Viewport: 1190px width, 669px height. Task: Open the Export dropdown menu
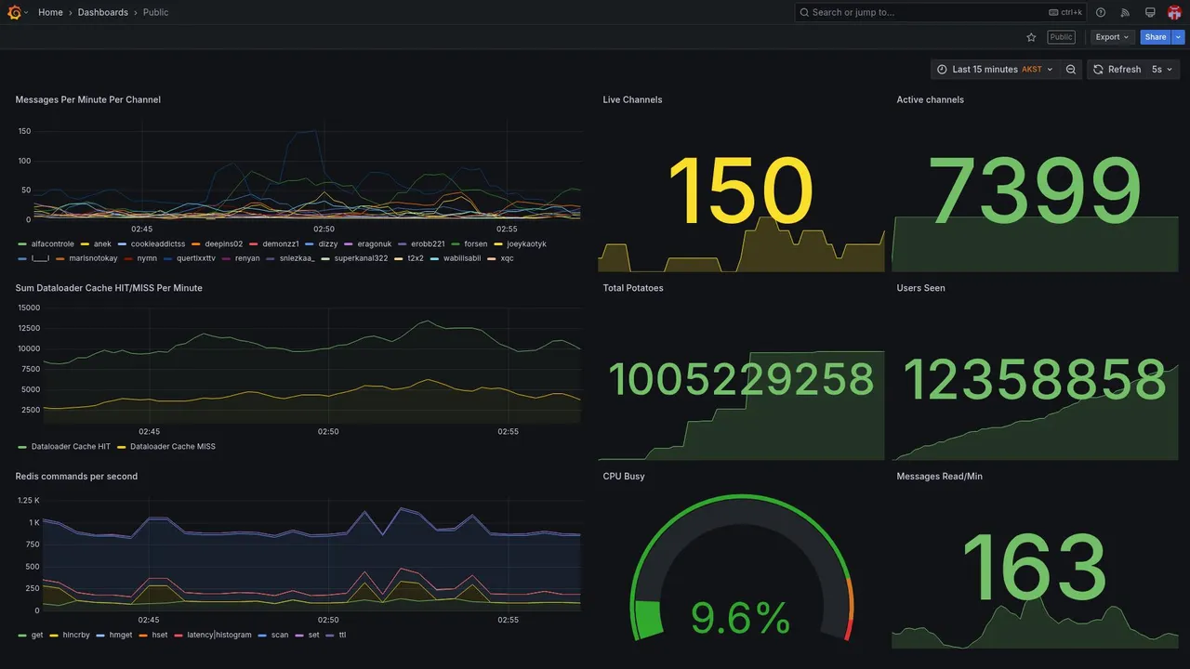pyautogui.click(x=1112, y=37)
